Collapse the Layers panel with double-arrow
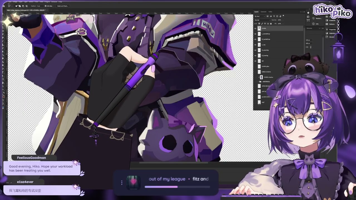 (301, 12)
